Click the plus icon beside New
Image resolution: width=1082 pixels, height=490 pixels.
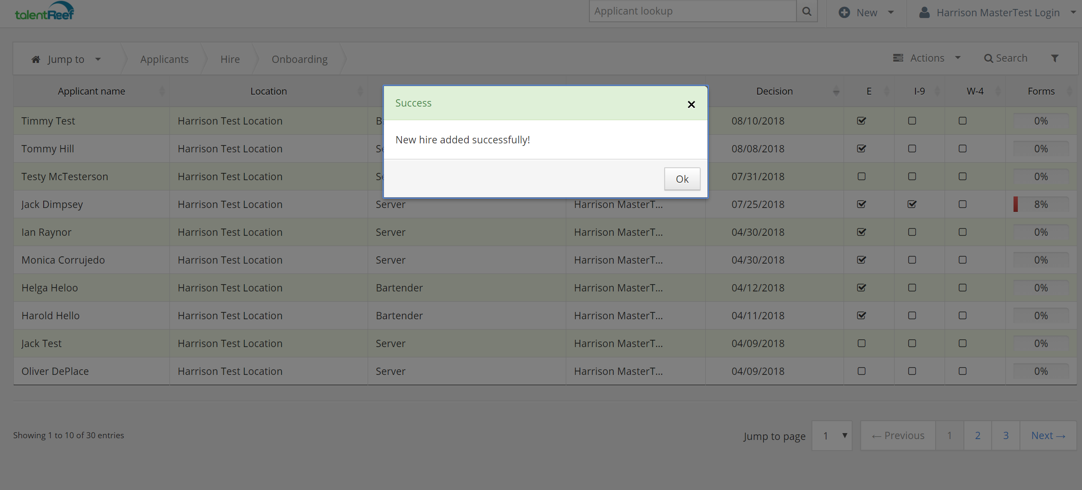(x=844, y=12)
